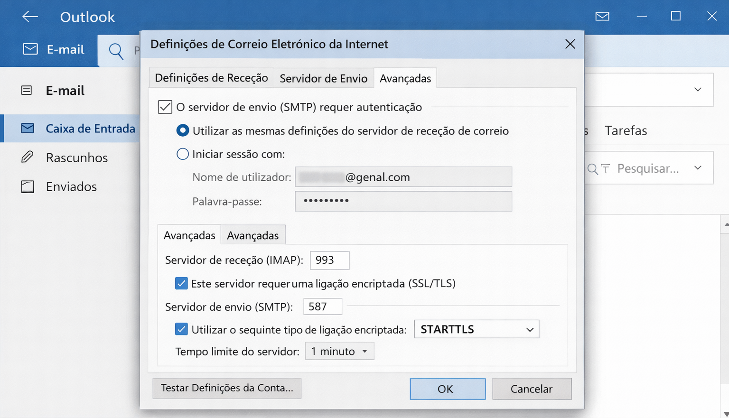The height and width of the screenshot is (418, 729).
Task: Click Testar Definições da Conta button
Action: coord(227,388)
